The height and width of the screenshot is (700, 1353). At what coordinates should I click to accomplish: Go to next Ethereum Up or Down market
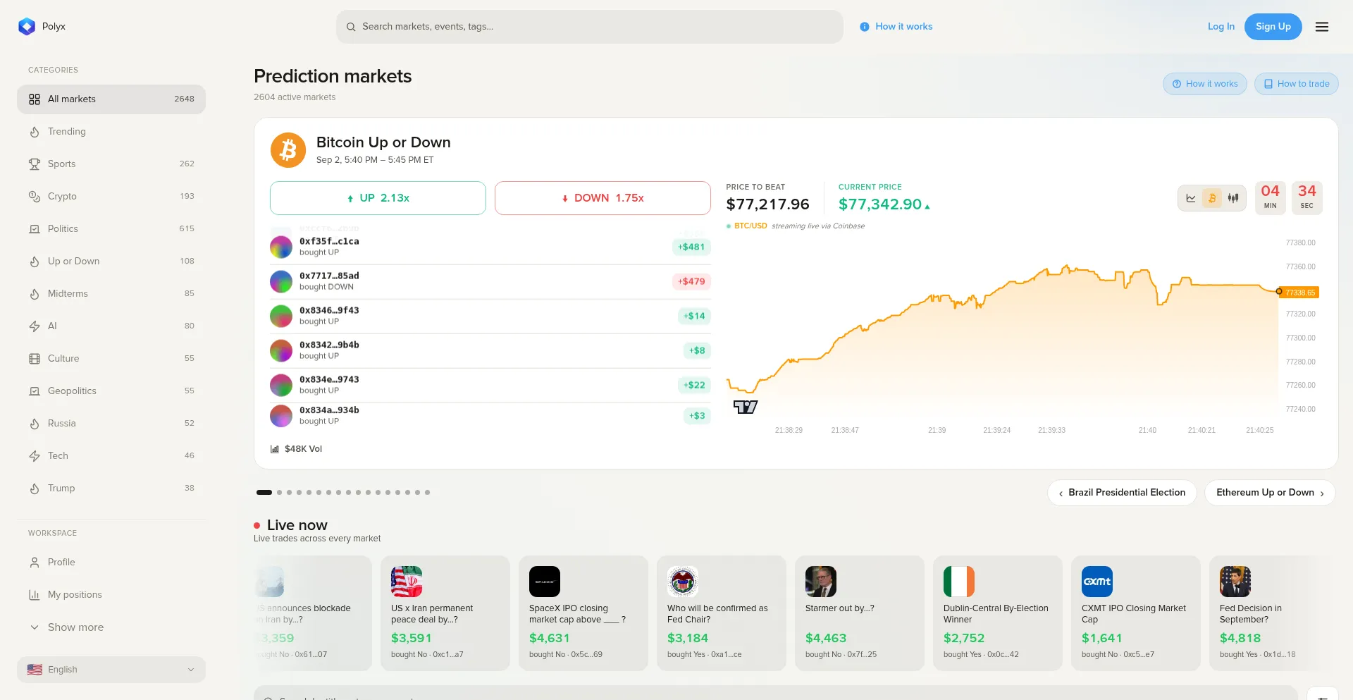click(1270, 493)
